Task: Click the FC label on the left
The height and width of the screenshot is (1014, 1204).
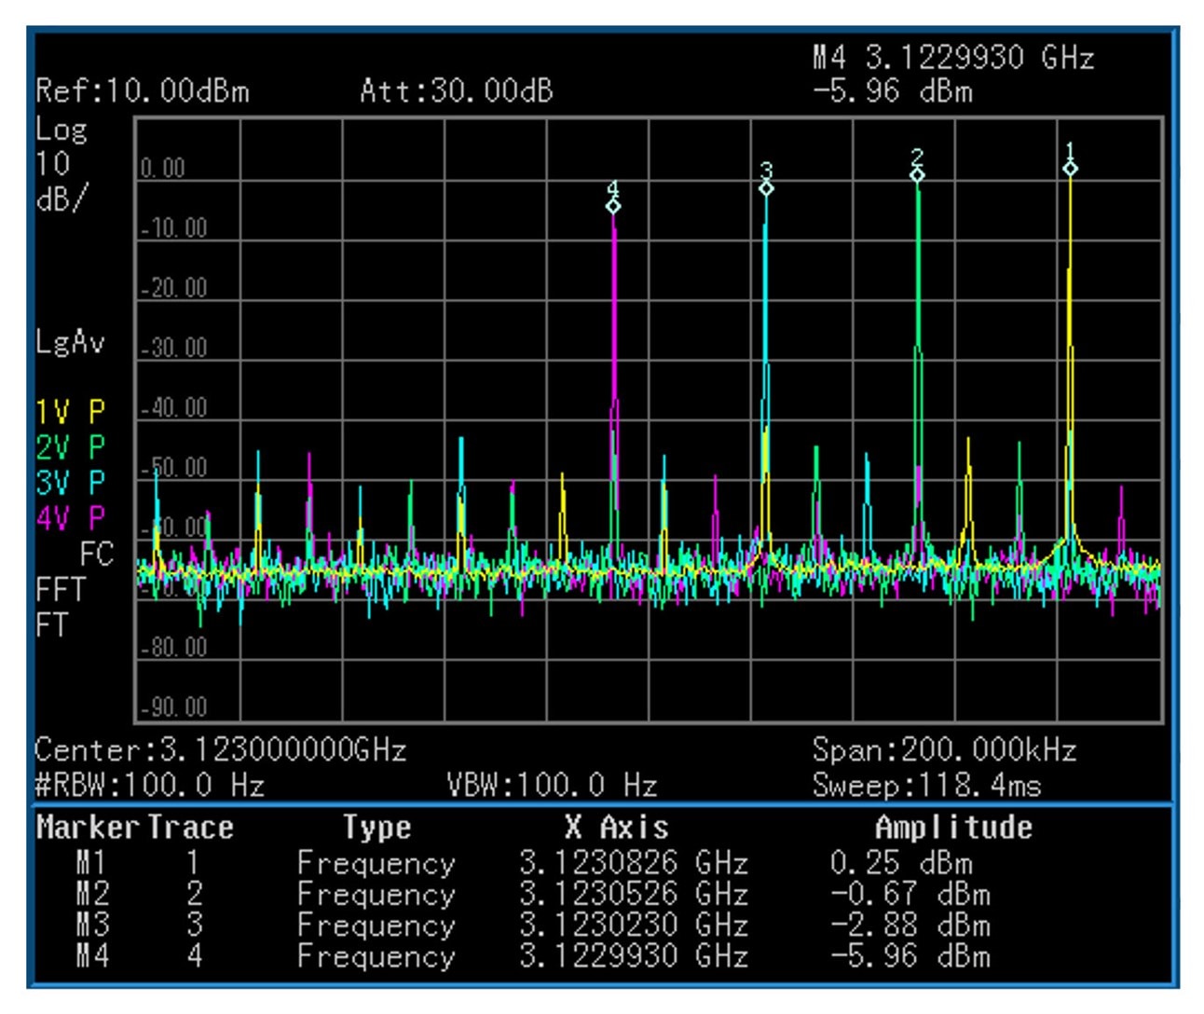Action: coord(96,555)
